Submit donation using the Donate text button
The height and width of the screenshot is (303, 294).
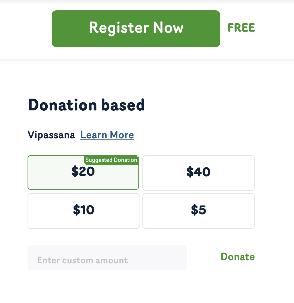pyautogui.click(x=238, y=257)
